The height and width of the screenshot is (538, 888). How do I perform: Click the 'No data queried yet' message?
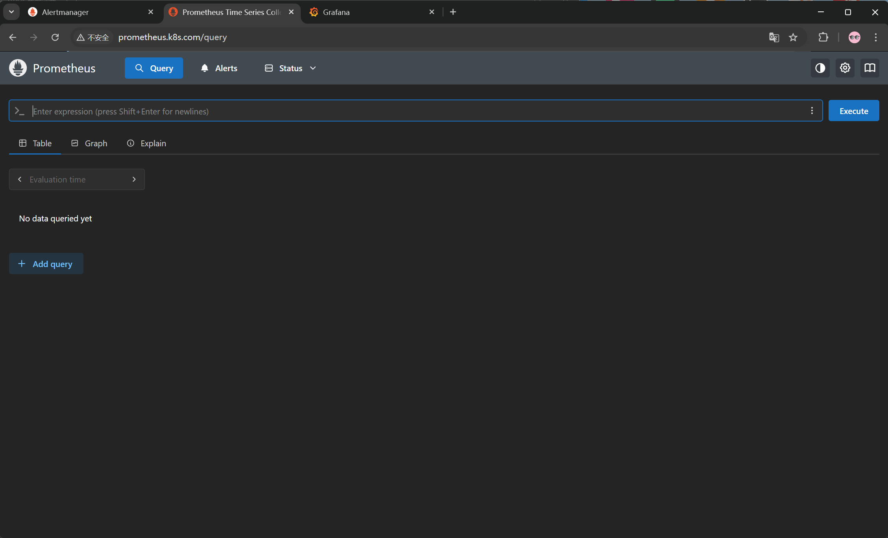(x=55, y=219)
